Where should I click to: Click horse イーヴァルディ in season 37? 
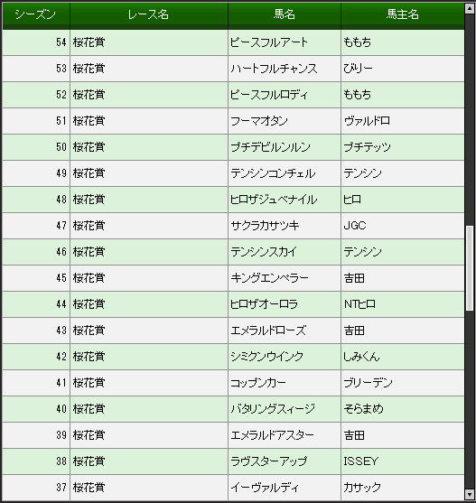(265, 488)
